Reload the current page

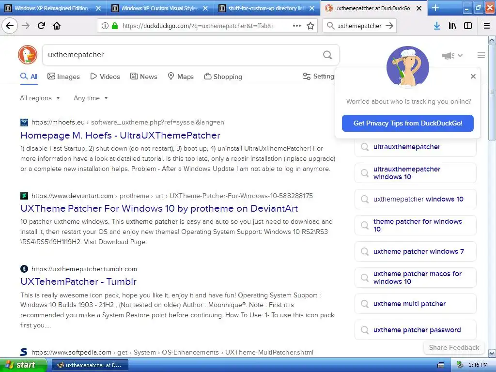pos(41,26)
